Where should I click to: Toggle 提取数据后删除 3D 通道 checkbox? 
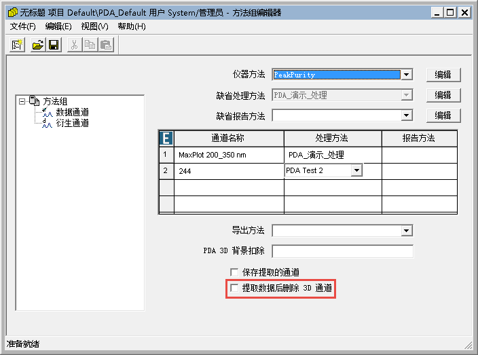point(234,288)
